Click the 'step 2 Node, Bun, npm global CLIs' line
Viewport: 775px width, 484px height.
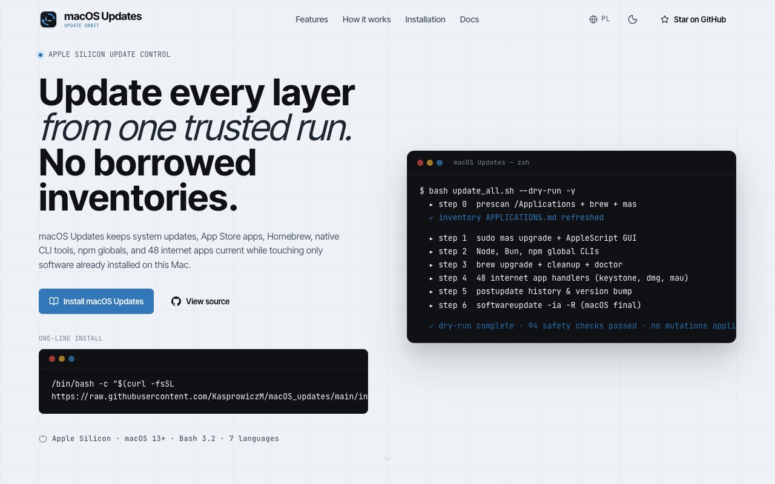click(514, 251)
